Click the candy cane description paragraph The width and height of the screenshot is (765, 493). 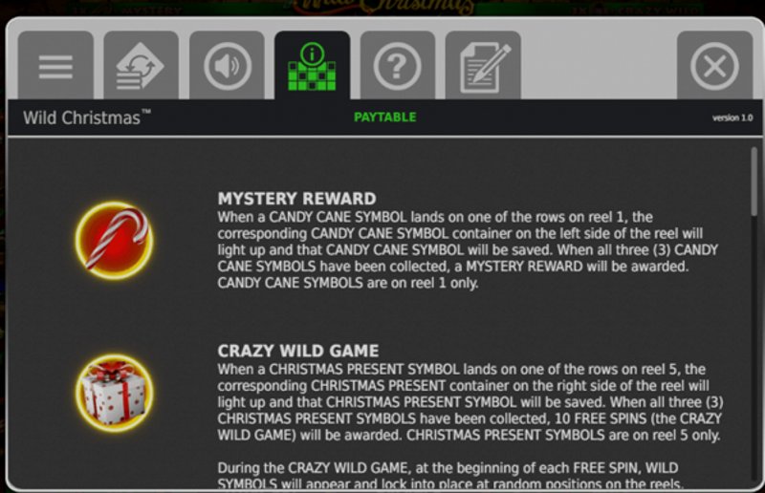click(x=468, y=249)
